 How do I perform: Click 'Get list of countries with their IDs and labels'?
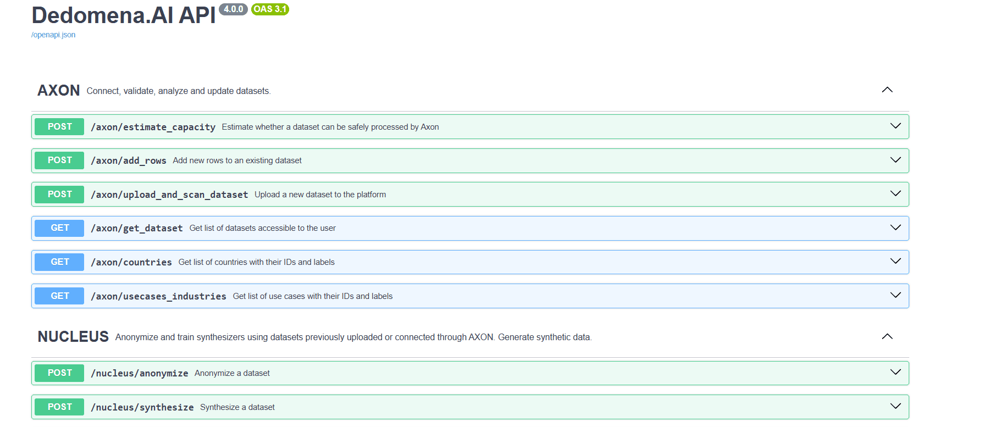tap(257, 262)
